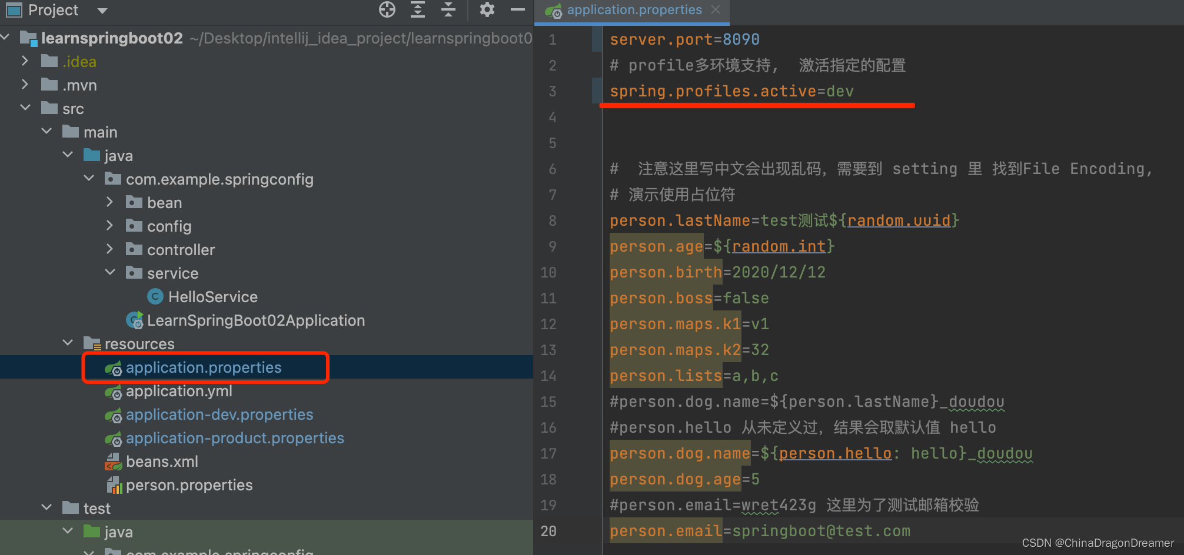Click the resources folder icon

point(92,343)
